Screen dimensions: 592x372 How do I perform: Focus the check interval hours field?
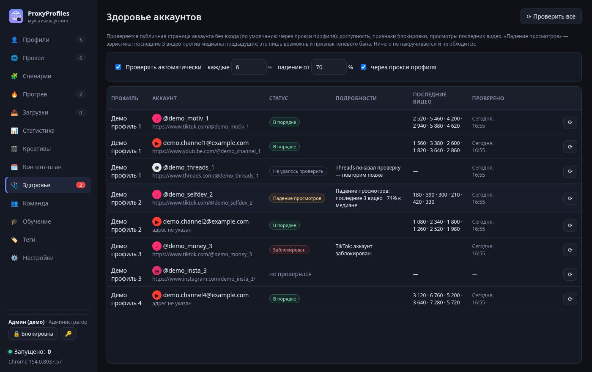pyautogui.click(x=249, y=67)
